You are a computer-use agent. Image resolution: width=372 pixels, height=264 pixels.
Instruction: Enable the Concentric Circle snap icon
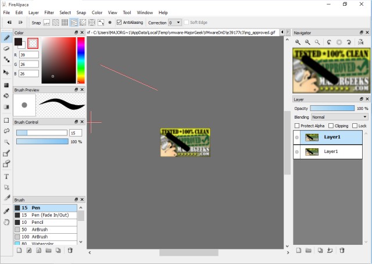92,23
